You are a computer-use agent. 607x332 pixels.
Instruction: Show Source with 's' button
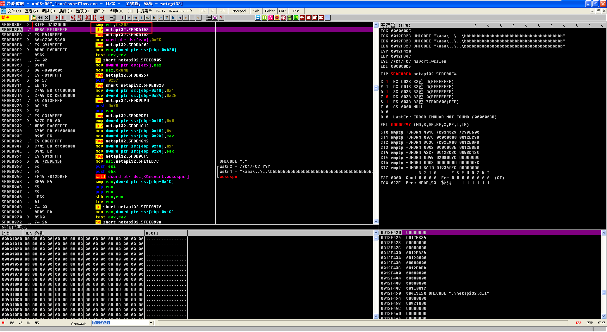click(199, 18)
